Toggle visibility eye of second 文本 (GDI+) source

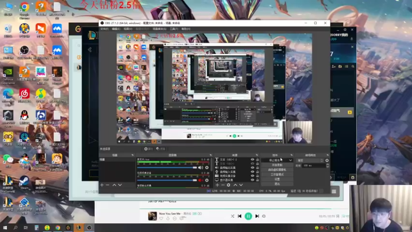tap(252, 163)
